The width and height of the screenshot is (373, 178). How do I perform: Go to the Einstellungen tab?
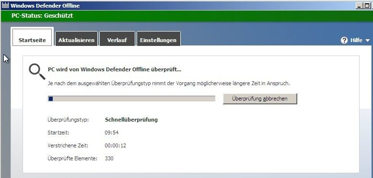click(x=158, y=39)
